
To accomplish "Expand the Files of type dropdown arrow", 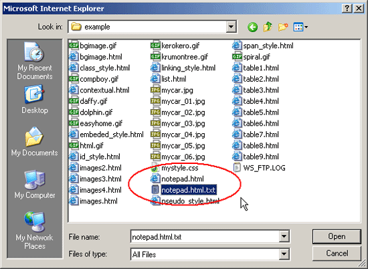I will 284,254.
